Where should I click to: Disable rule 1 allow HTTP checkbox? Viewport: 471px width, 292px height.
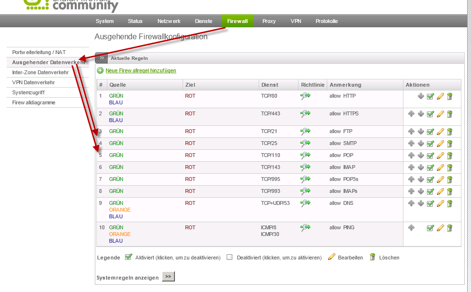click(430, 96)
